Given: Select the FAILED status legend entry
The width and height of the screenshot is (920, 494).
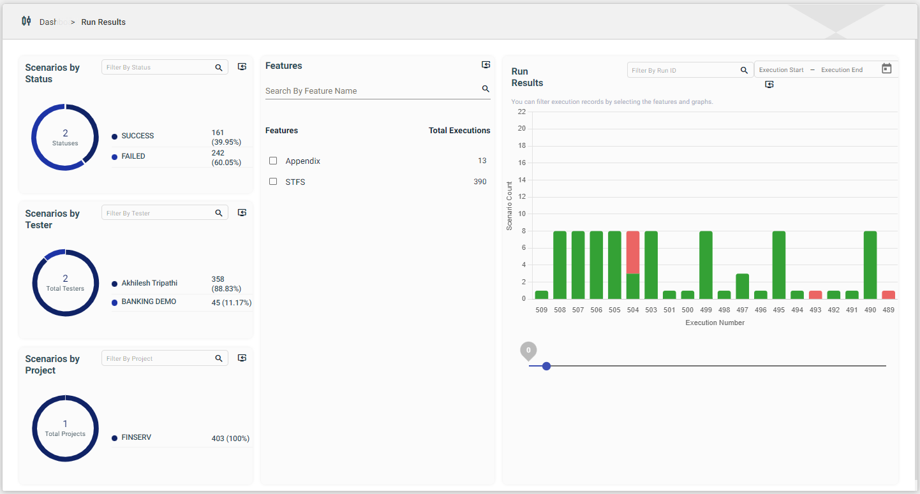Looking at the screenshot, I should (x=133, y=156).
